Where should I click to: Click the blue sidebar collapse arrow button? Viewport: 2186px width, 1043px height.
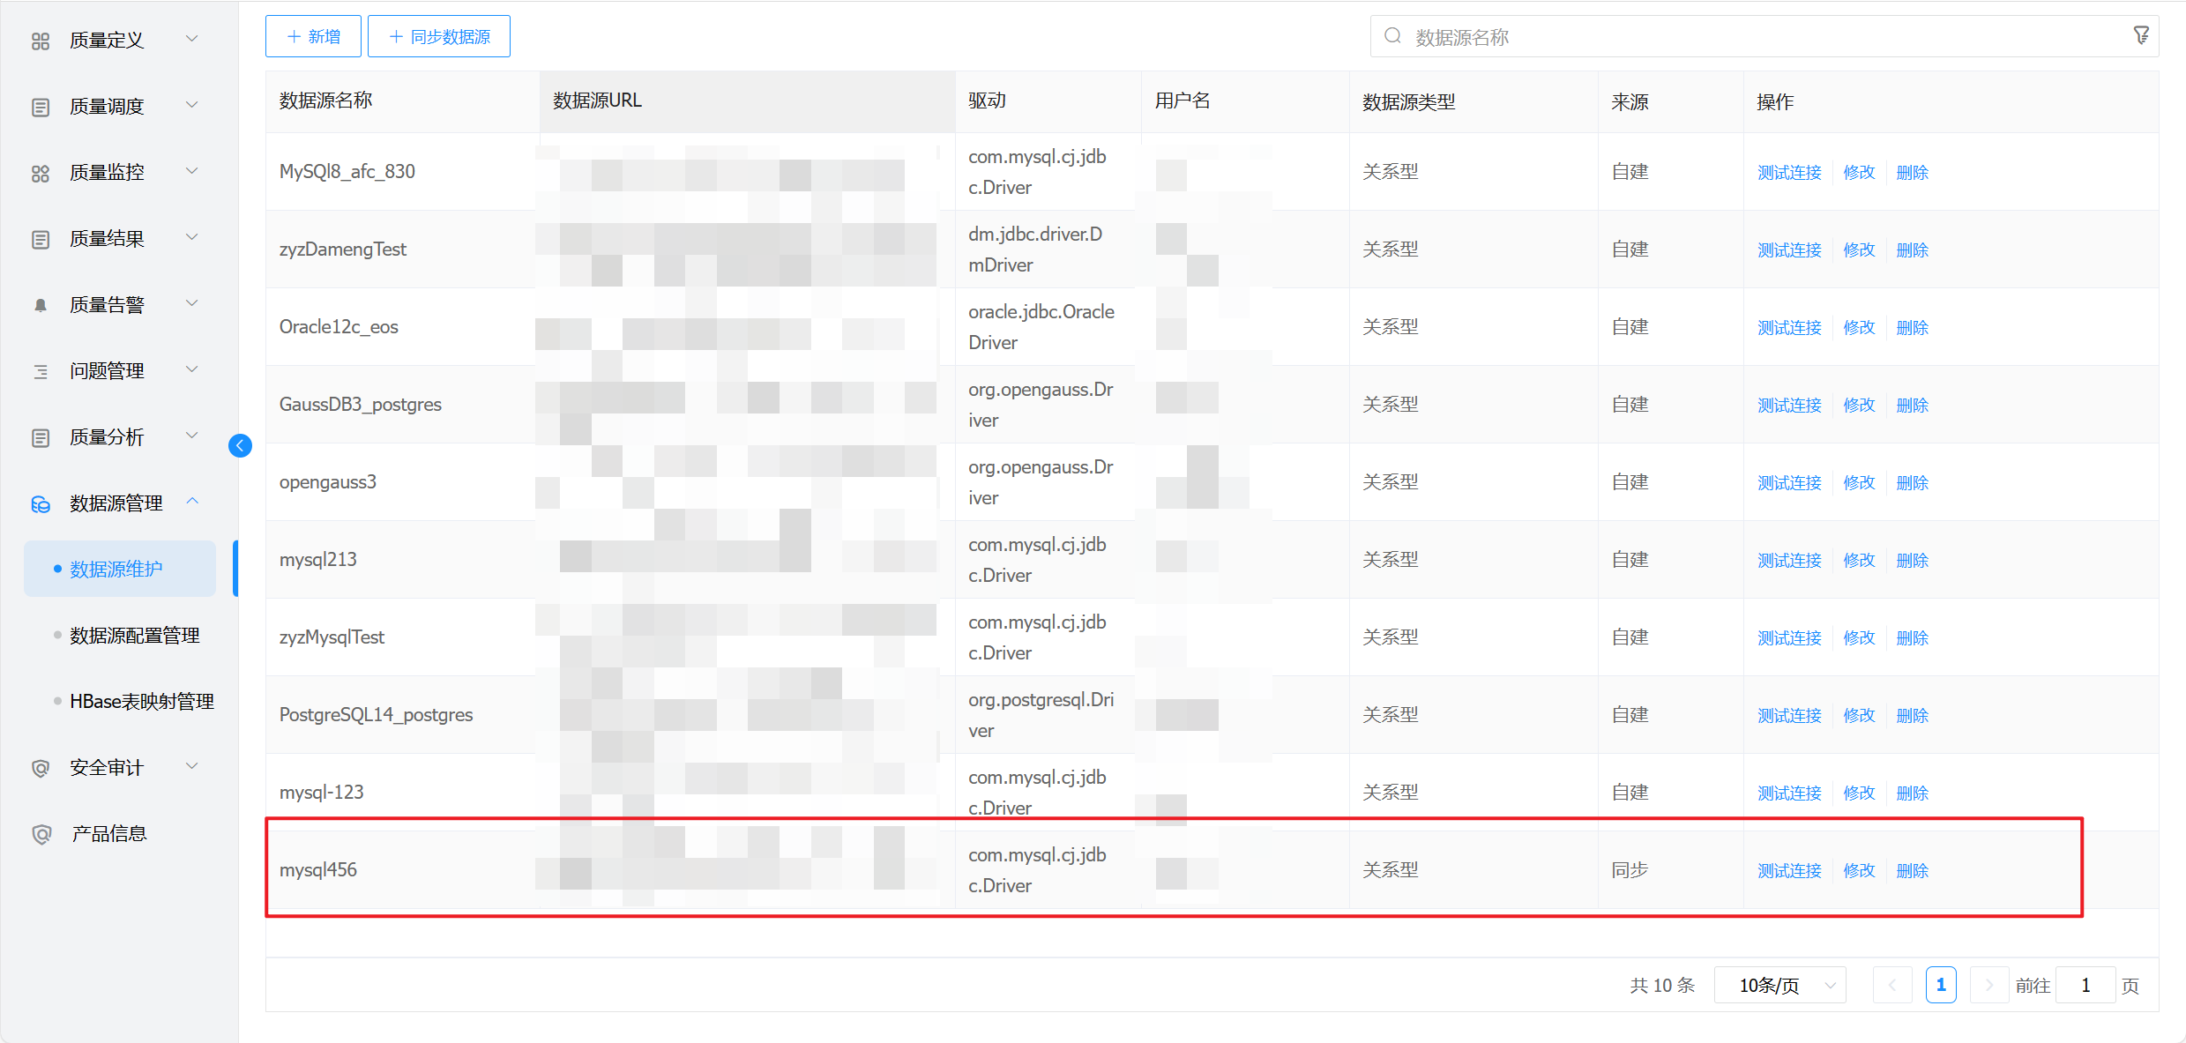[x=240, y=446]
